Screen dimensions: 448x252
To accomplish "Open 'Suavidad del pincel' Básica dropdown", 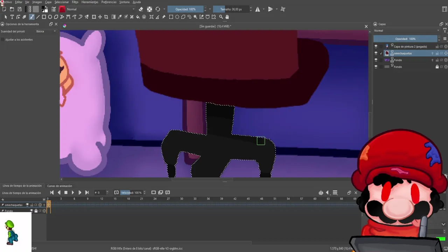I will tap(46, 31).
